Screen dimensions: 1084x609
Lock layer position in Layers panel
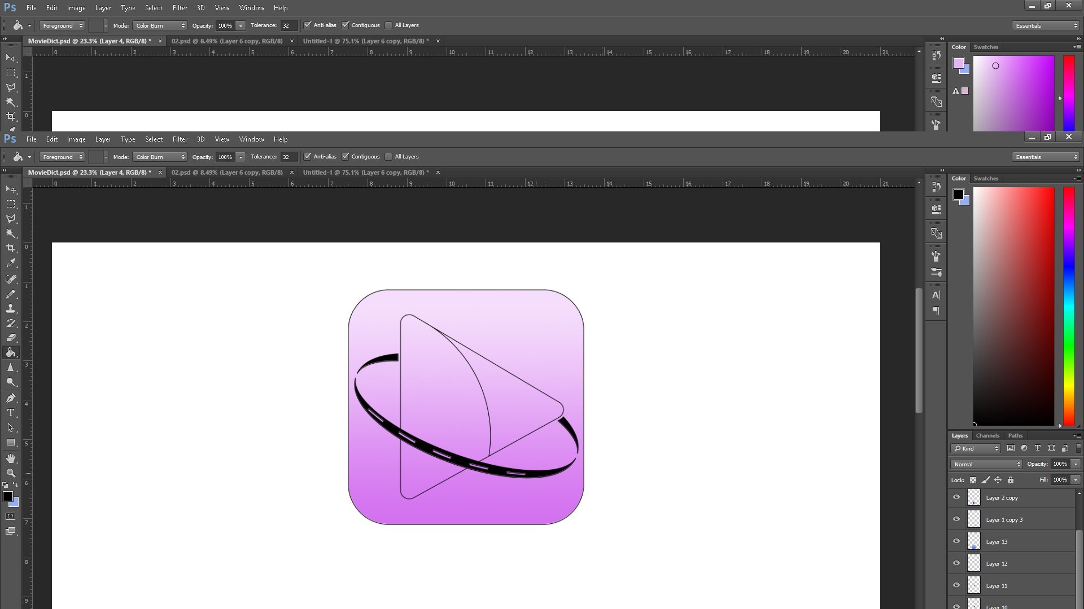coord(998,480)
